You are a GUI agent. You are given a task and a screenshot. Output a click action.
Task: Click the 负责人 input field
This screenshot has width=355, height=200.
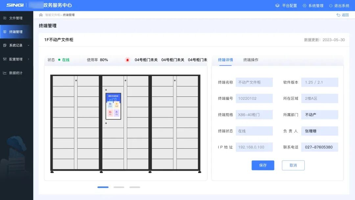pos(319,131)
